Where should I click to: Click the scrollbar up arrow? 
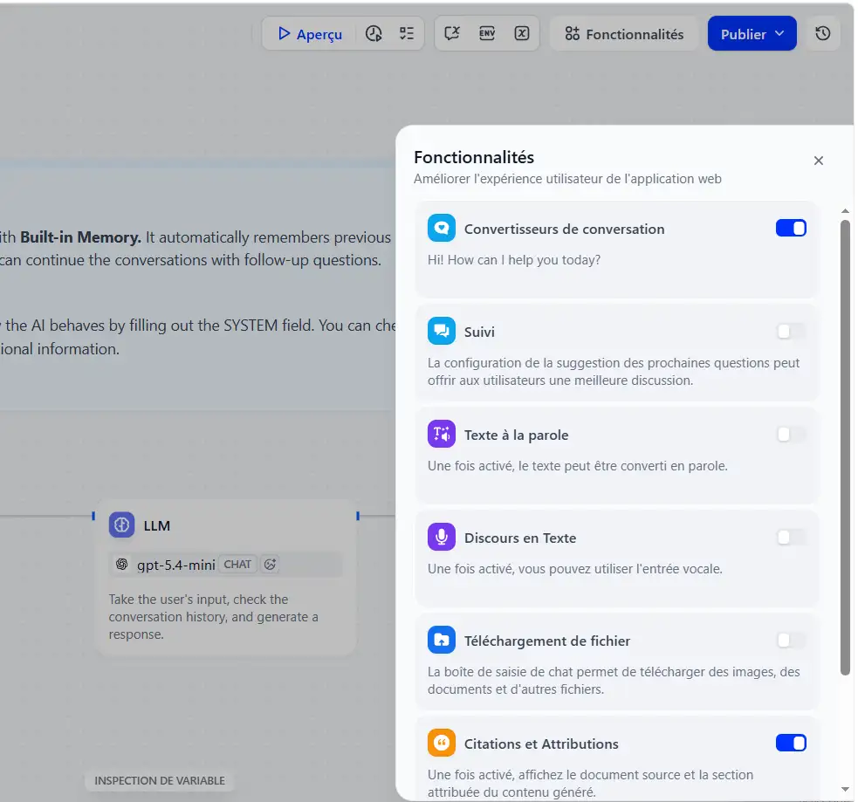point(846,211)
